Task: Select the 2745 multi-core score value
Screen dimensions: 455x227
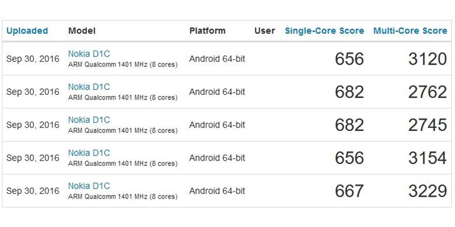Action: [x=428, y=125]
